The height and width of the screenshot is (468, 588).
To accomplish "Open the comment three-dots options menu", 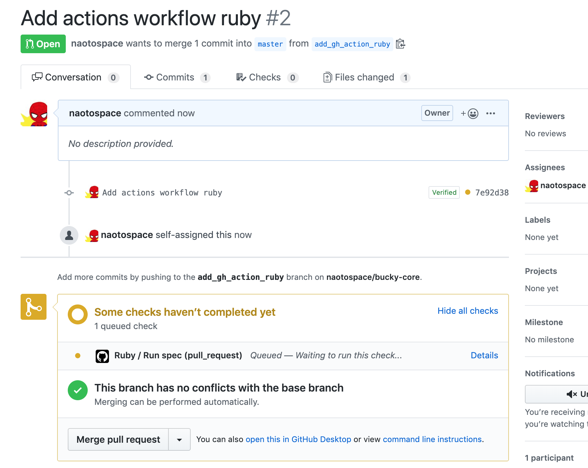I will [491, 113].
